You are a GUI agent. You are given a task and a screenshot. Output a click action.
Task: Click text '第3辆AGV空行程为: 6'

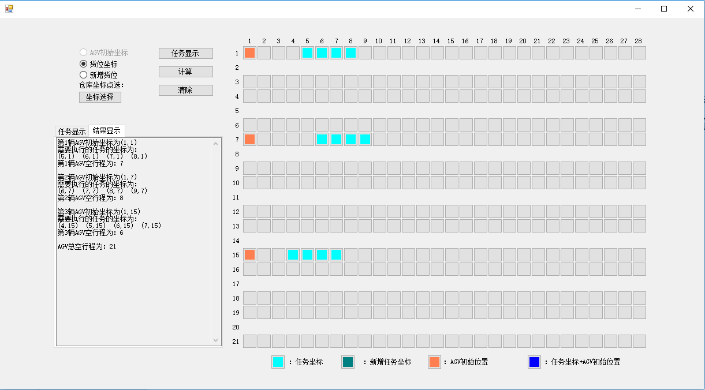[91, 232]
